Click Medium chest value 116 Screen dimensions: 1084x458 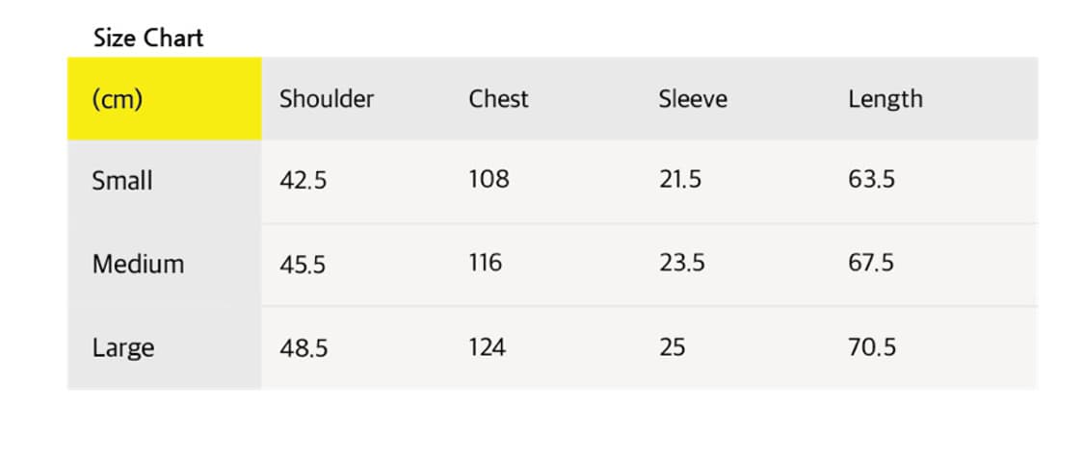pyautogui.click(x=486, y=263)
